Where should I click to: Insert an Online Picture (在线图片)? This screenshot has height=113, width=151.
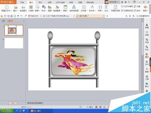click(x=23, y=7)
